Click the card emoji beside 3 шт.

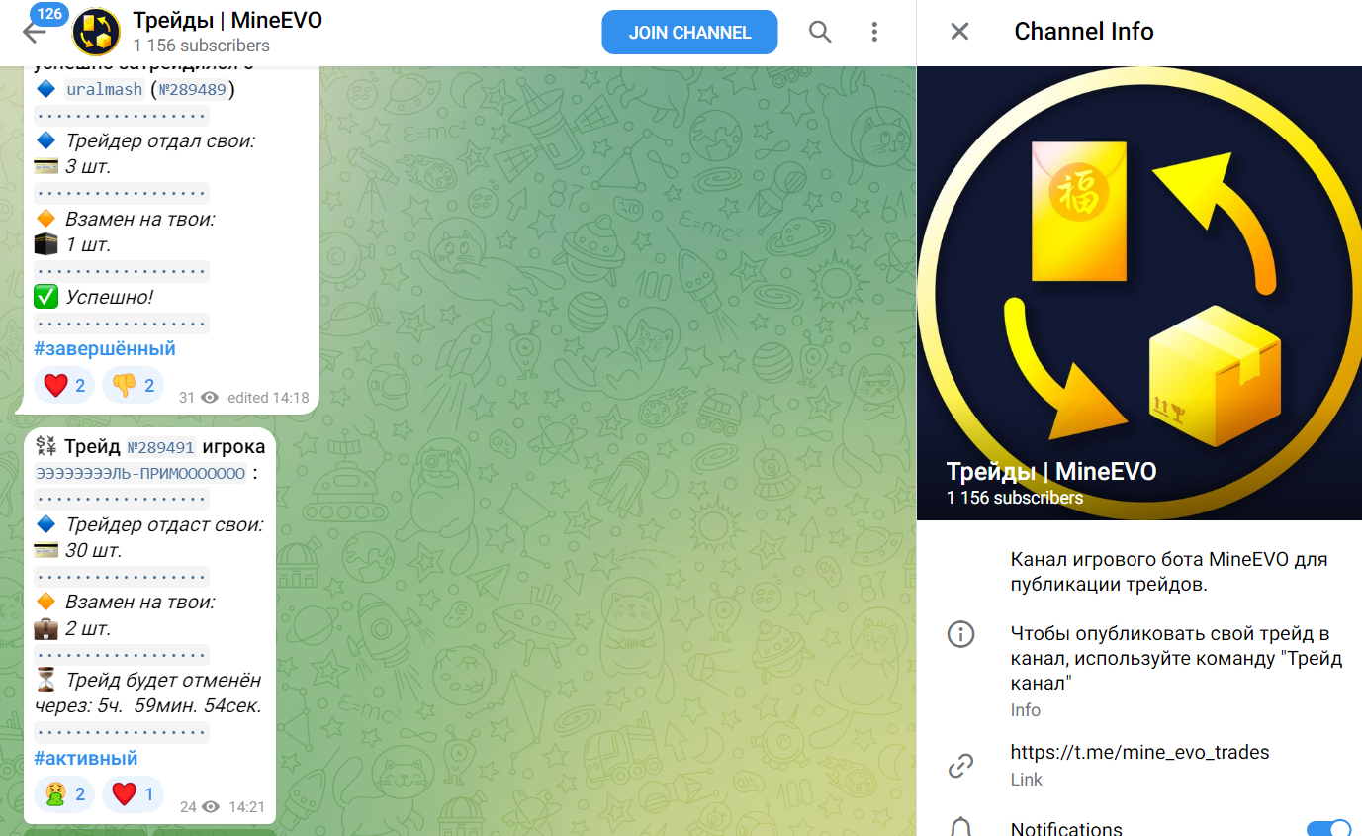coord(45,166)
